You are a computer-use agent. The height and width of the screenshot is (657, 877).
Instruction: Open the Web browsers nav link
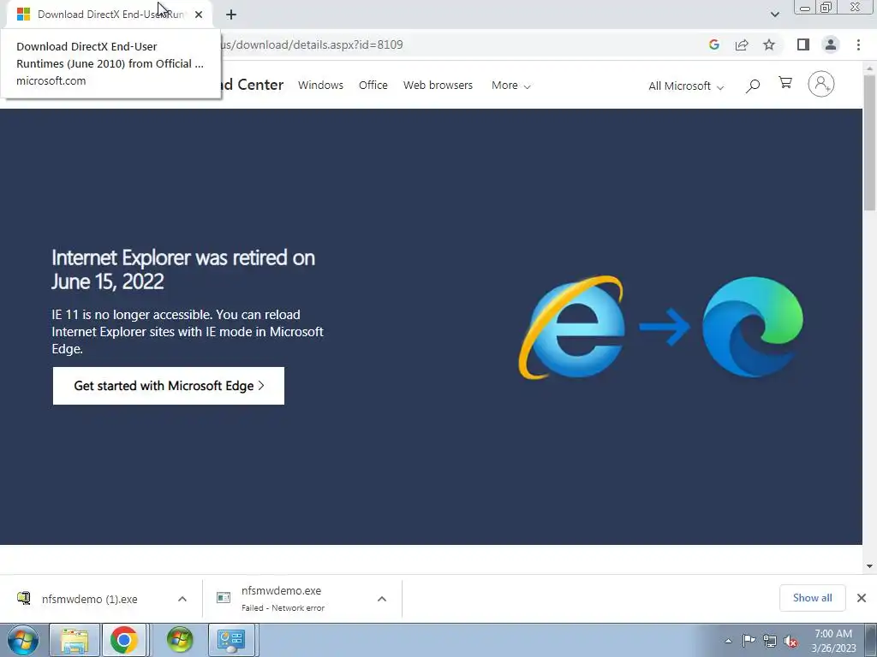pos(438,85)
